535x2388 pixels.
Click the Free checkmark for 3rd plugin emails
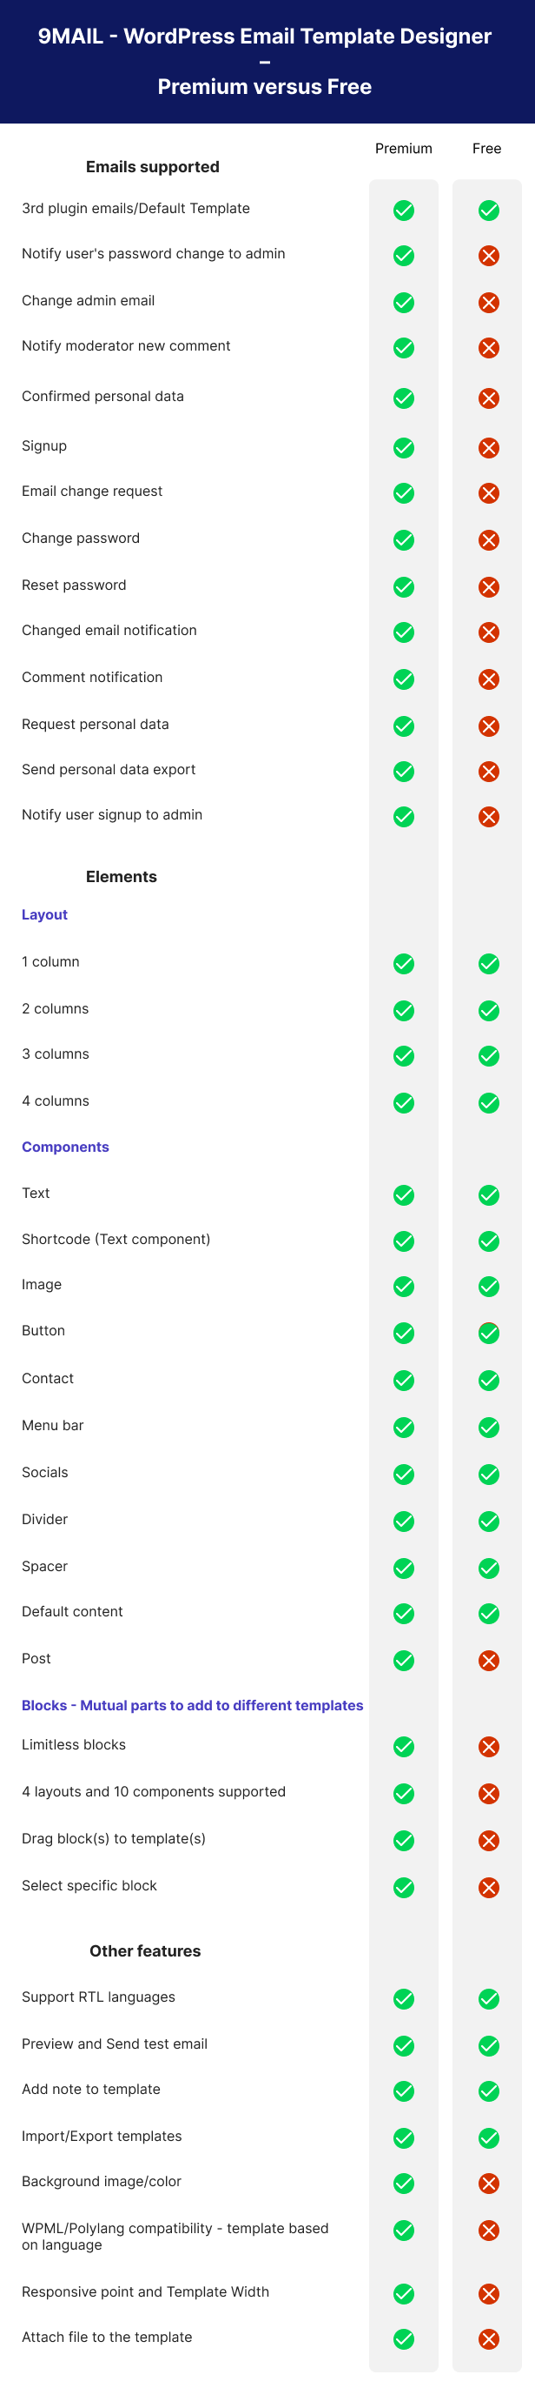pos(489,211)
